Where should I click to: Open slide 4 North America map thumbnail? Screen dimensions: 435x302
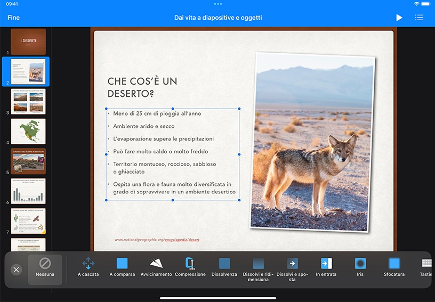pyautogui.click(x=28, y=132)
